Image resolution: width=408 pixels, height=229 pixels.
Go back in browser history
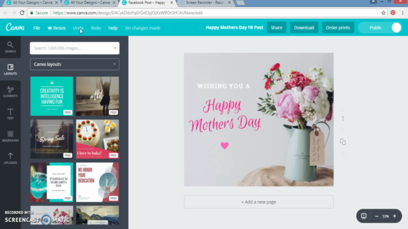coord(6,13)
